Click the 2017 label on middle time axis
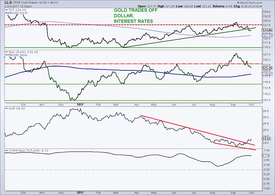 point(80,104)
